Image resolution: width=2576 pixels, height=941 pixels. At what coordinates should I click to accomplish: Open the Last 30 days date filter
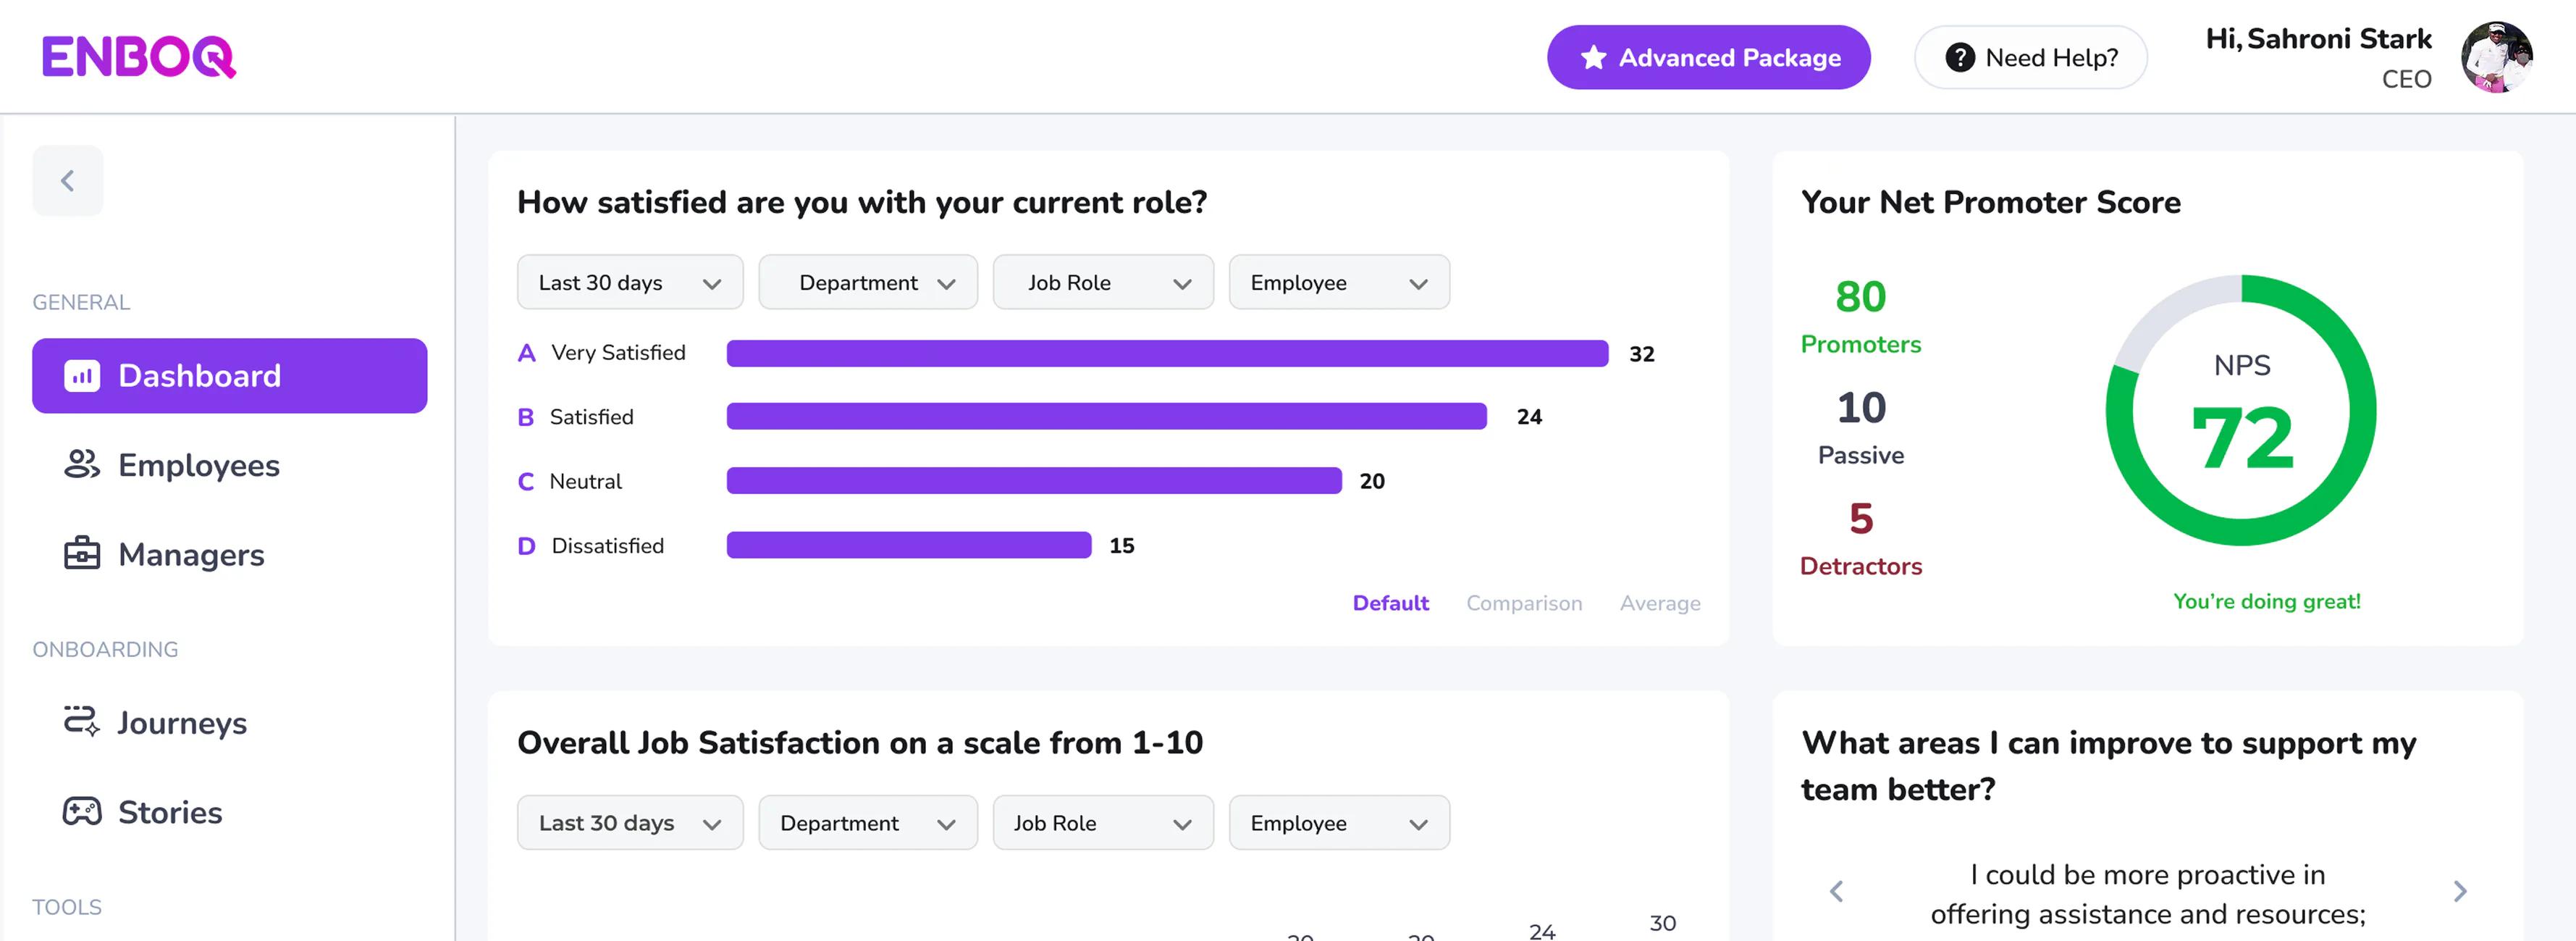click(629, 283)
